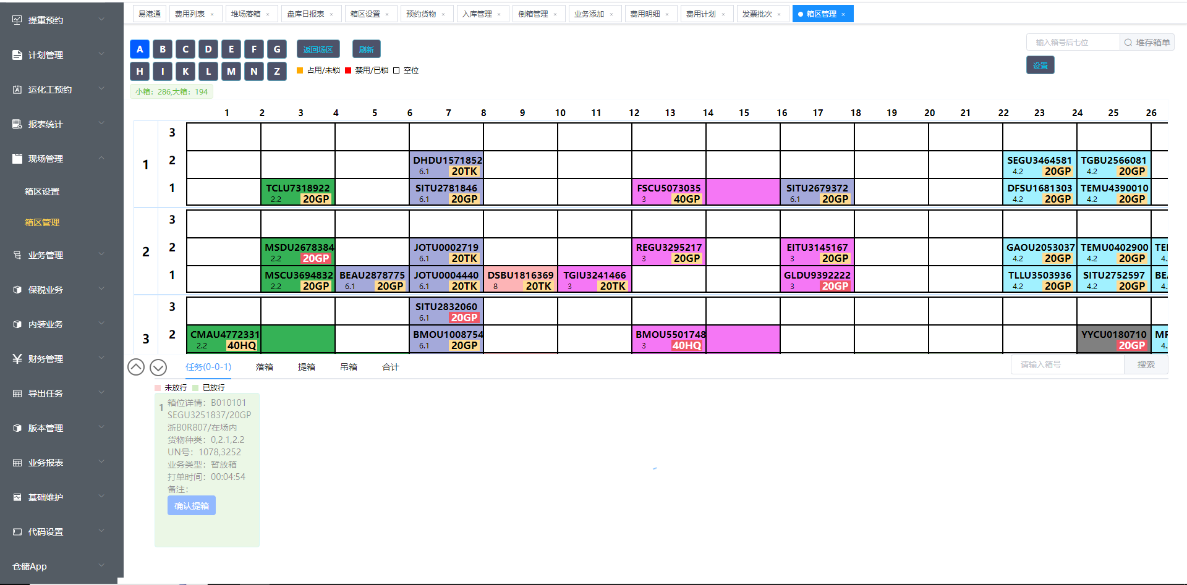Click the up arrow circle icon
1187x585 pixels.
tap(136, 367)
